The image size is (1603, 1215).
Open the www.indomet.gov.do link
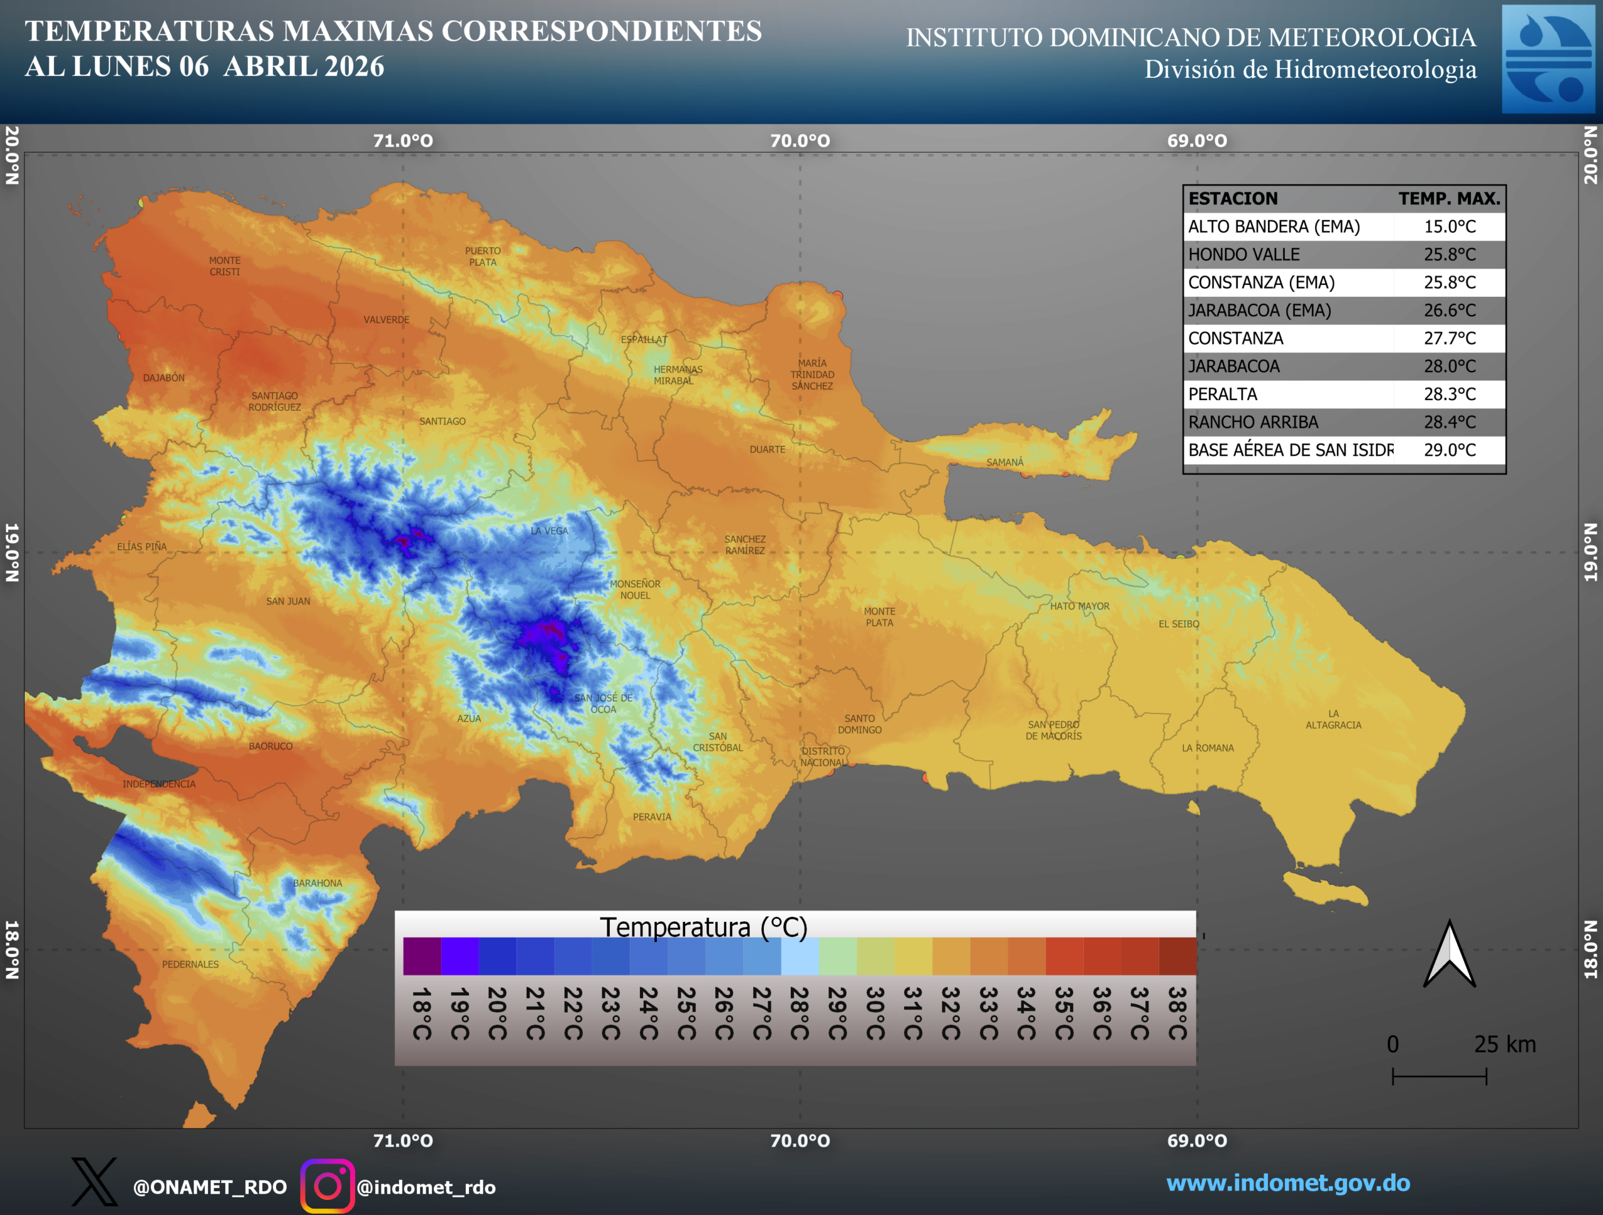[x=1288, y=1183]
